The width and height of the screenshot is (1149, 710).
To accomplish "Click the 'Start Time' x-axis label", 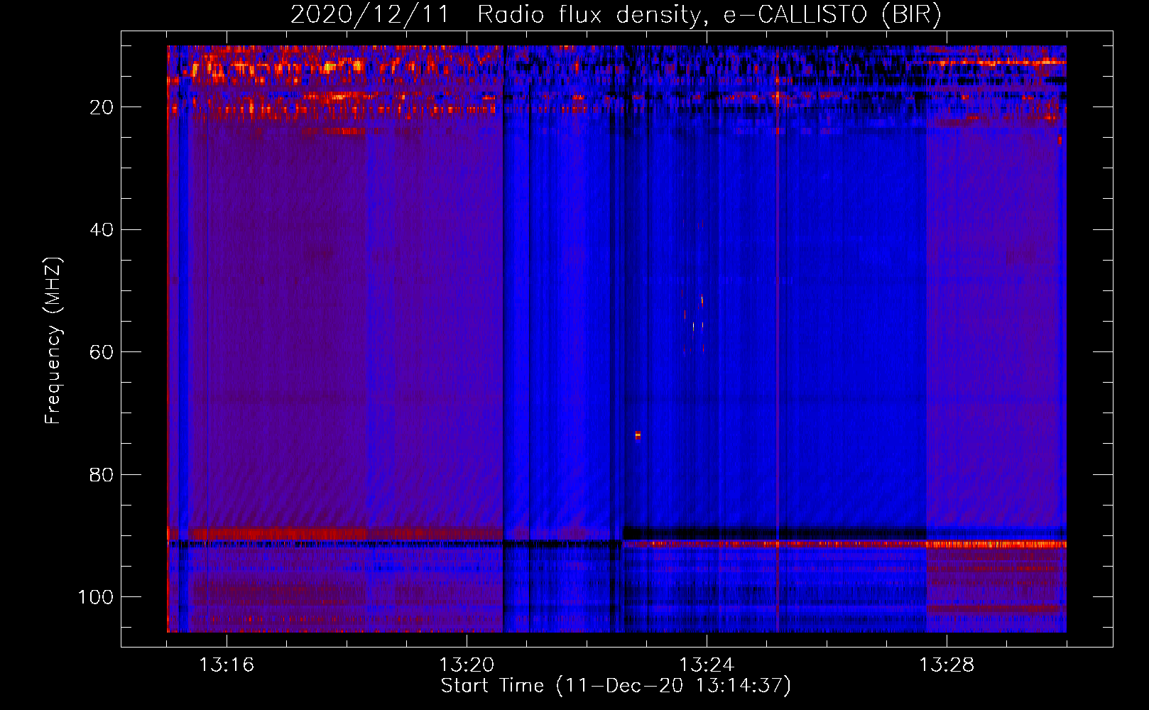I will [616, 686].
